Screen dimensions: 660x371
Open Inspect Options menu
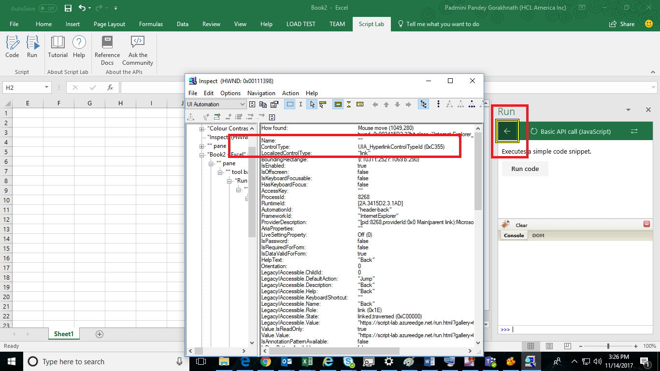pyautogui.click(x=230, y=93)
